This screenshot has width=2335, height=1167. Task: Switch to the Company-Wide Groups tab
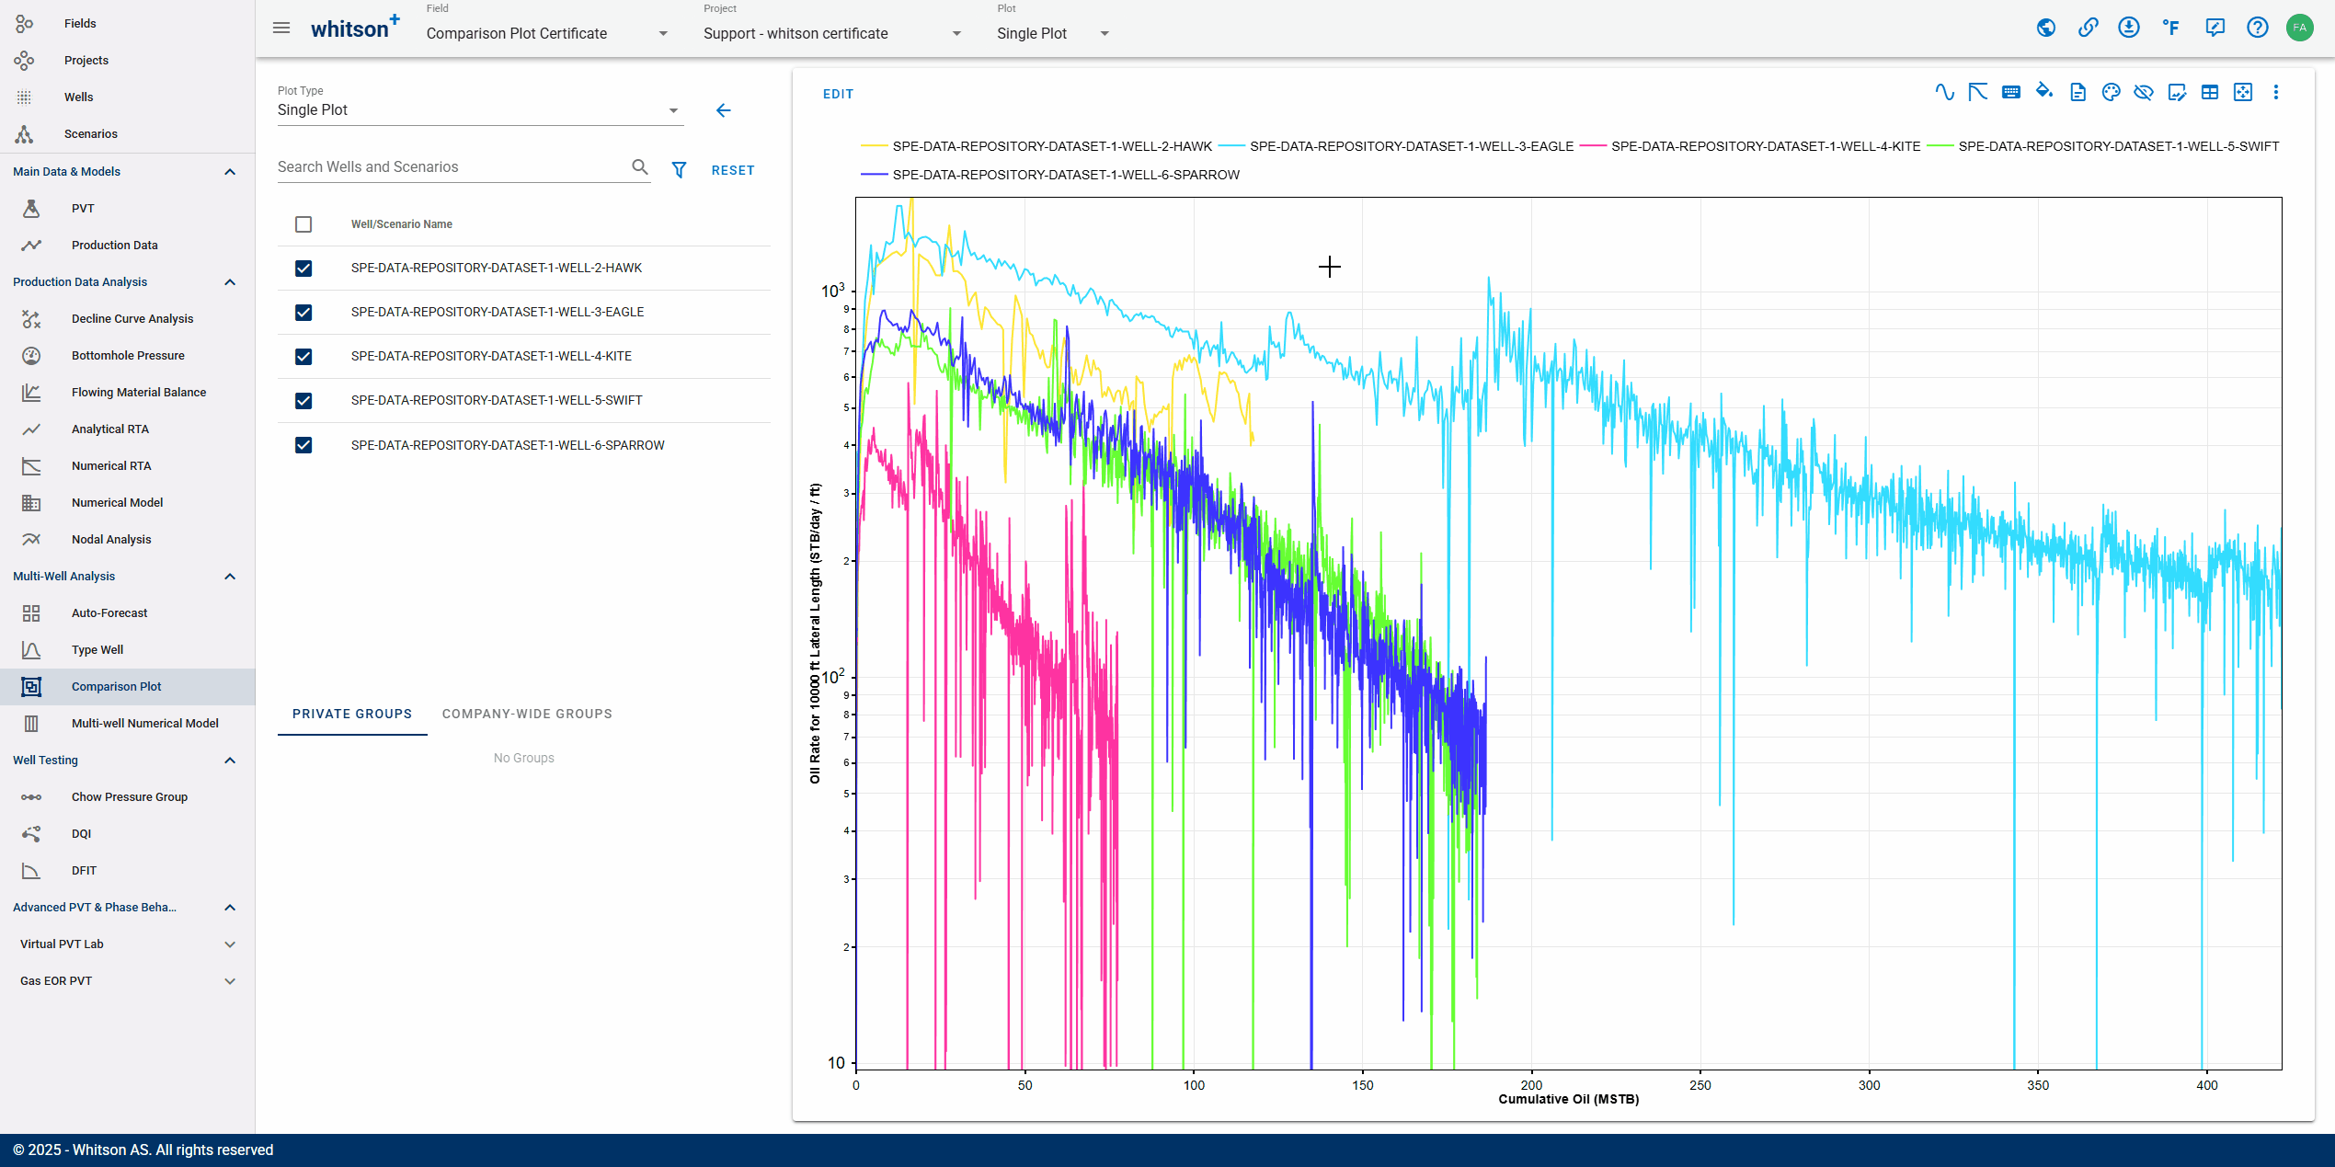pyautogui.click(x=527, y=714)
